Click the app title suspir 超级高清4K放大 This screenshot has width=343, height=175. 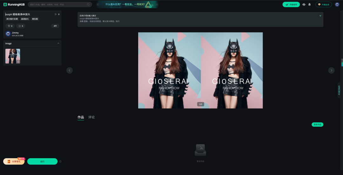point(18,14)
